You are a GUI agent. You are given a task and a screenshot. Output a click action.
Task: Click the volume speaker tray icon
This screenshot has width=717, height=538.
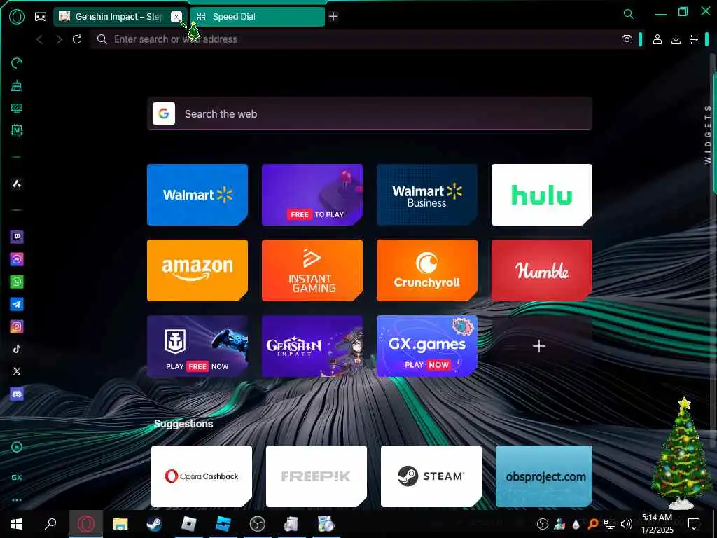coord(627,524)
